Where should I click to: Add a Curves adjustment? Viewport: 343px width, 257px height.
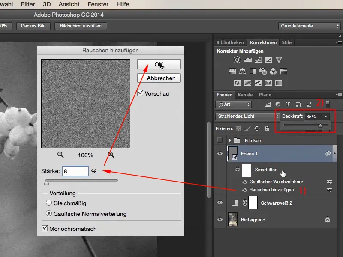pos(258,60)
